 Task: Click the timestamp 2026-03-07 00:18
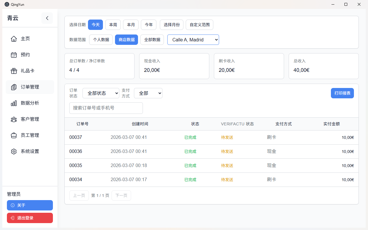[129, 166]
